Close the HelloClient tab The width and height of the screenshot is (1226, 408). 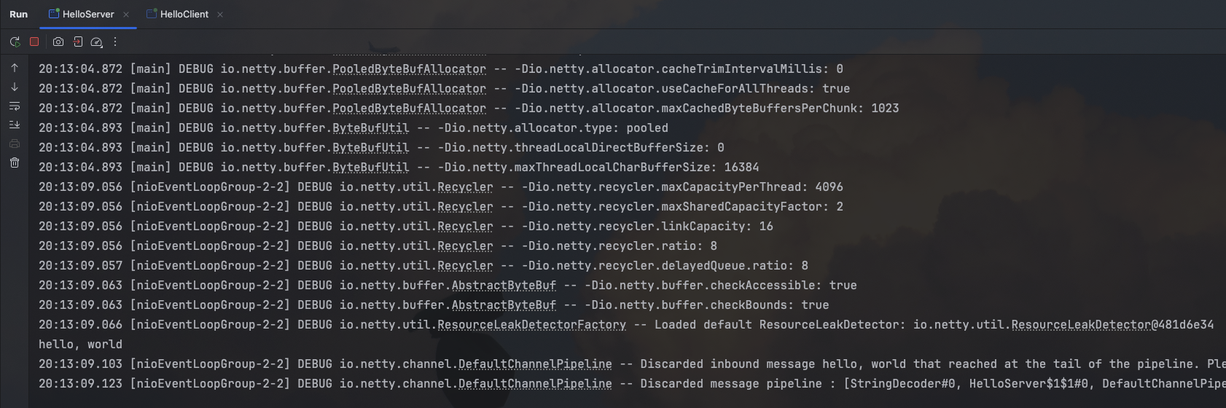point(220,15)
